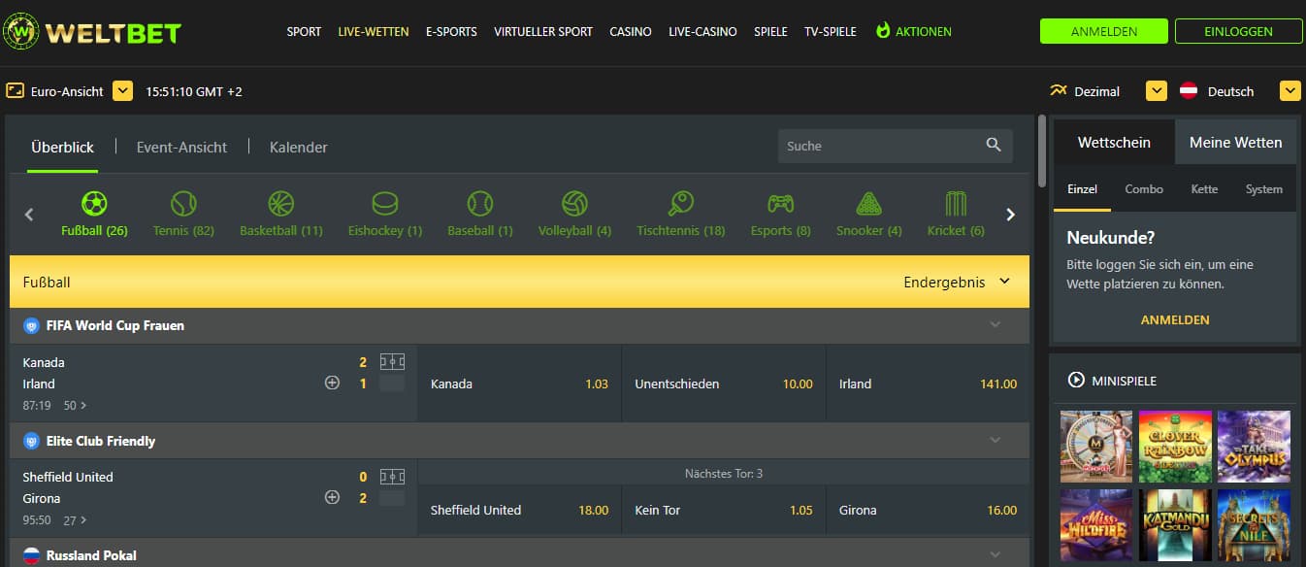The image size is (1306, 567).
Task: Choose the Basketball sport icon
Action: click(280, 205)
